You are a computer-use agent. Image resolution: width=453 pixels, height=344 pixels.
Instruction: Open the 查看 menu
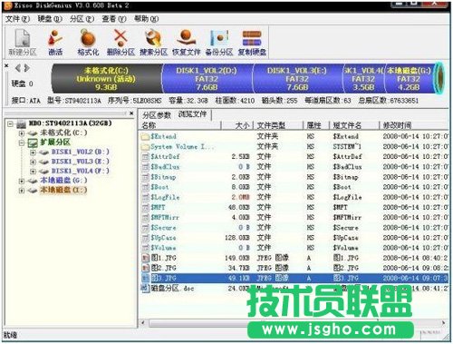(x=114, y=19)
